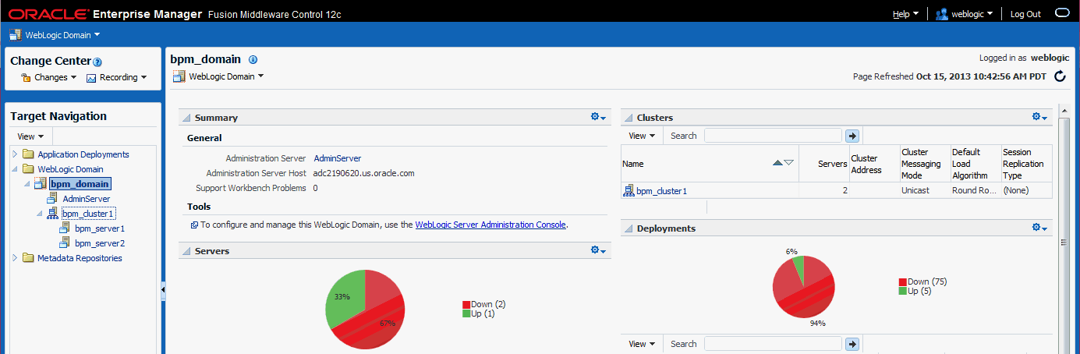
Task: Sort the Name column ascending
Action: coord(777,163)
